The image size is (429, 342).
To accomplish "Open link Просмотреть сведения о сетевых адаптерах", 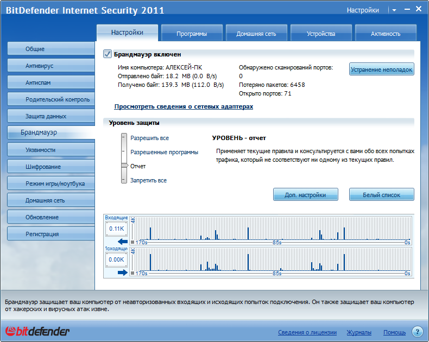I will click(184, 106).
